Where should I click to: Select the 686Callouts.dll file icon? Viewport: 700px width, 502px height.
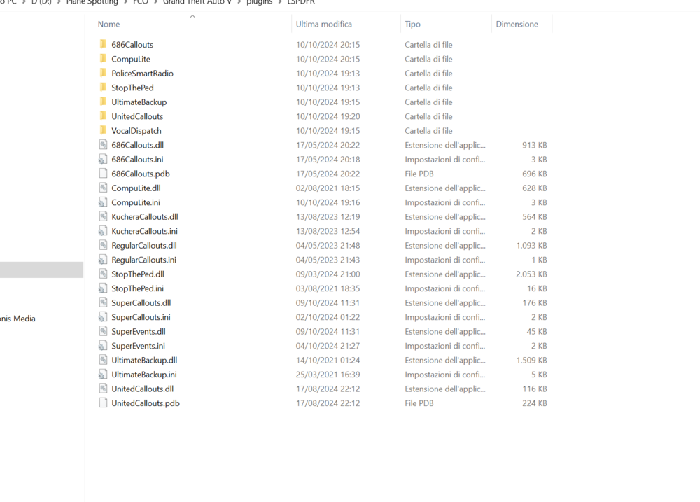(103, 145)
